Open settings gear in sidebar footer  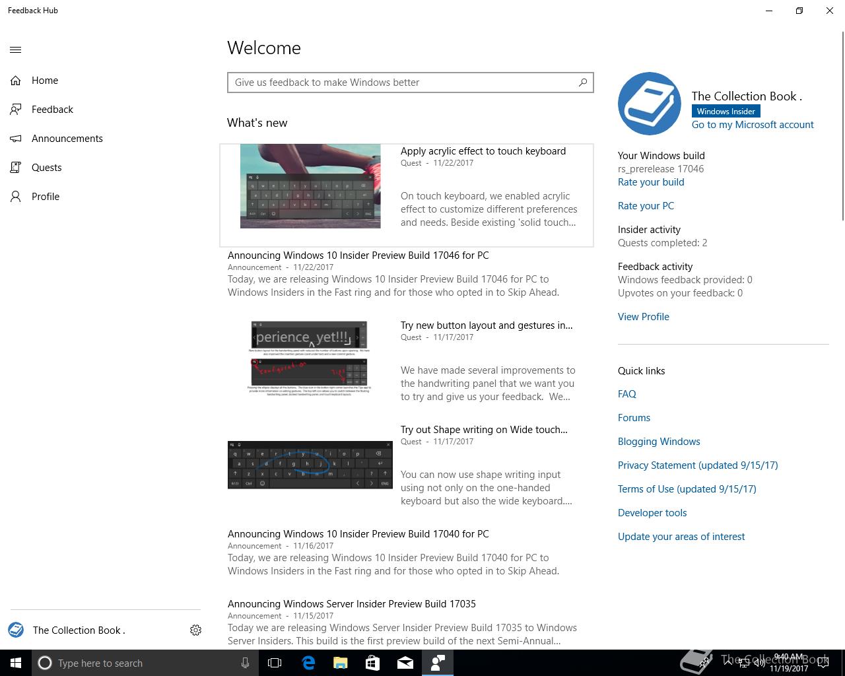click(195, 630)
